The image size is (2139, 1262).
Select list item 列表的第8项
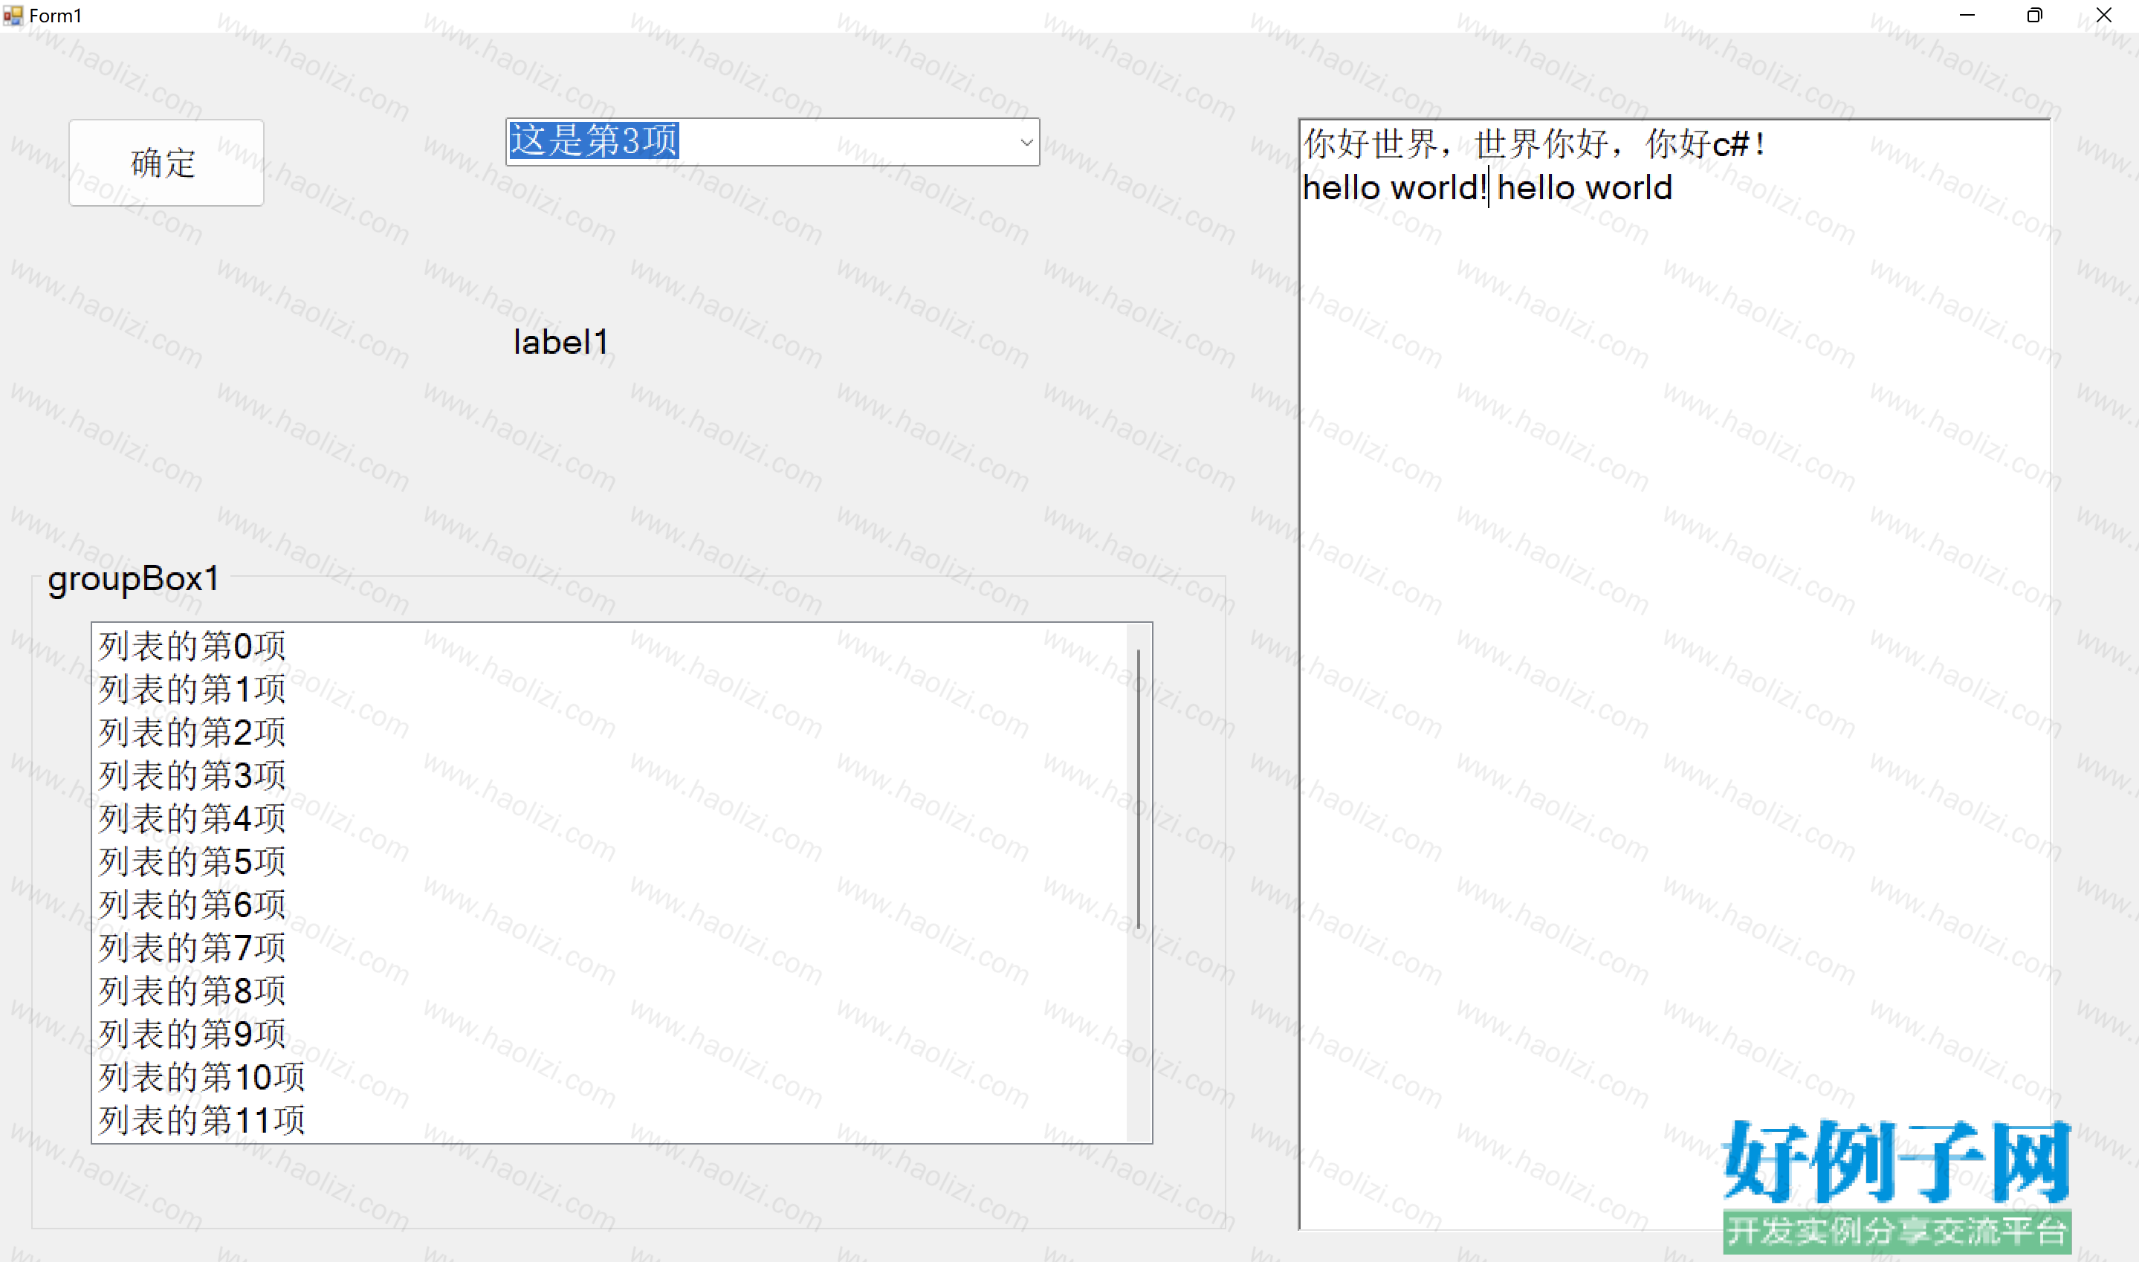coord(609,991)
